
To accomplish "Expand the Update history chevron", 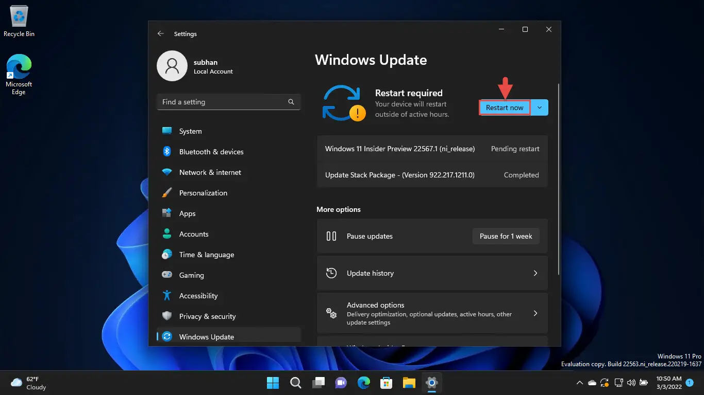I will coord(535,273).
